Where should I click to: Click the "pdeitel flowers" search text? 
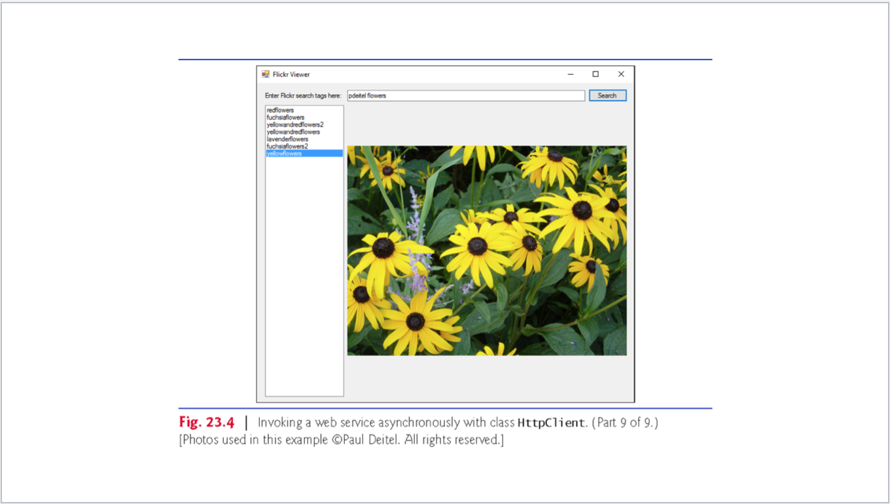point(368,95)
